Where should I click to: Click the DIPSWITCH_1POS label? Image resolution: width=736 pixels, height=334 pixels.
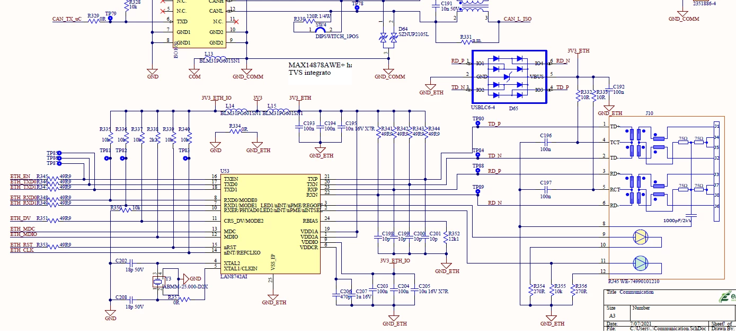coord(337,37)
